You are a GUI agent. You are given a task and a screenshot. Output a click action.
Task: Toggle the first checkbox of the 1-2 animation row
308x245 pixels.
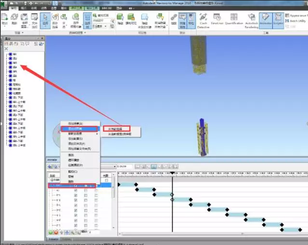click(75, 200)
